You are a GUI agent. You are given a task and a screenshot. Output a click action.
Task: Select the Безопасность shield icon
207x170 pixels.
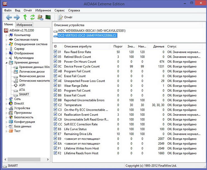click(x=11, y=117)
